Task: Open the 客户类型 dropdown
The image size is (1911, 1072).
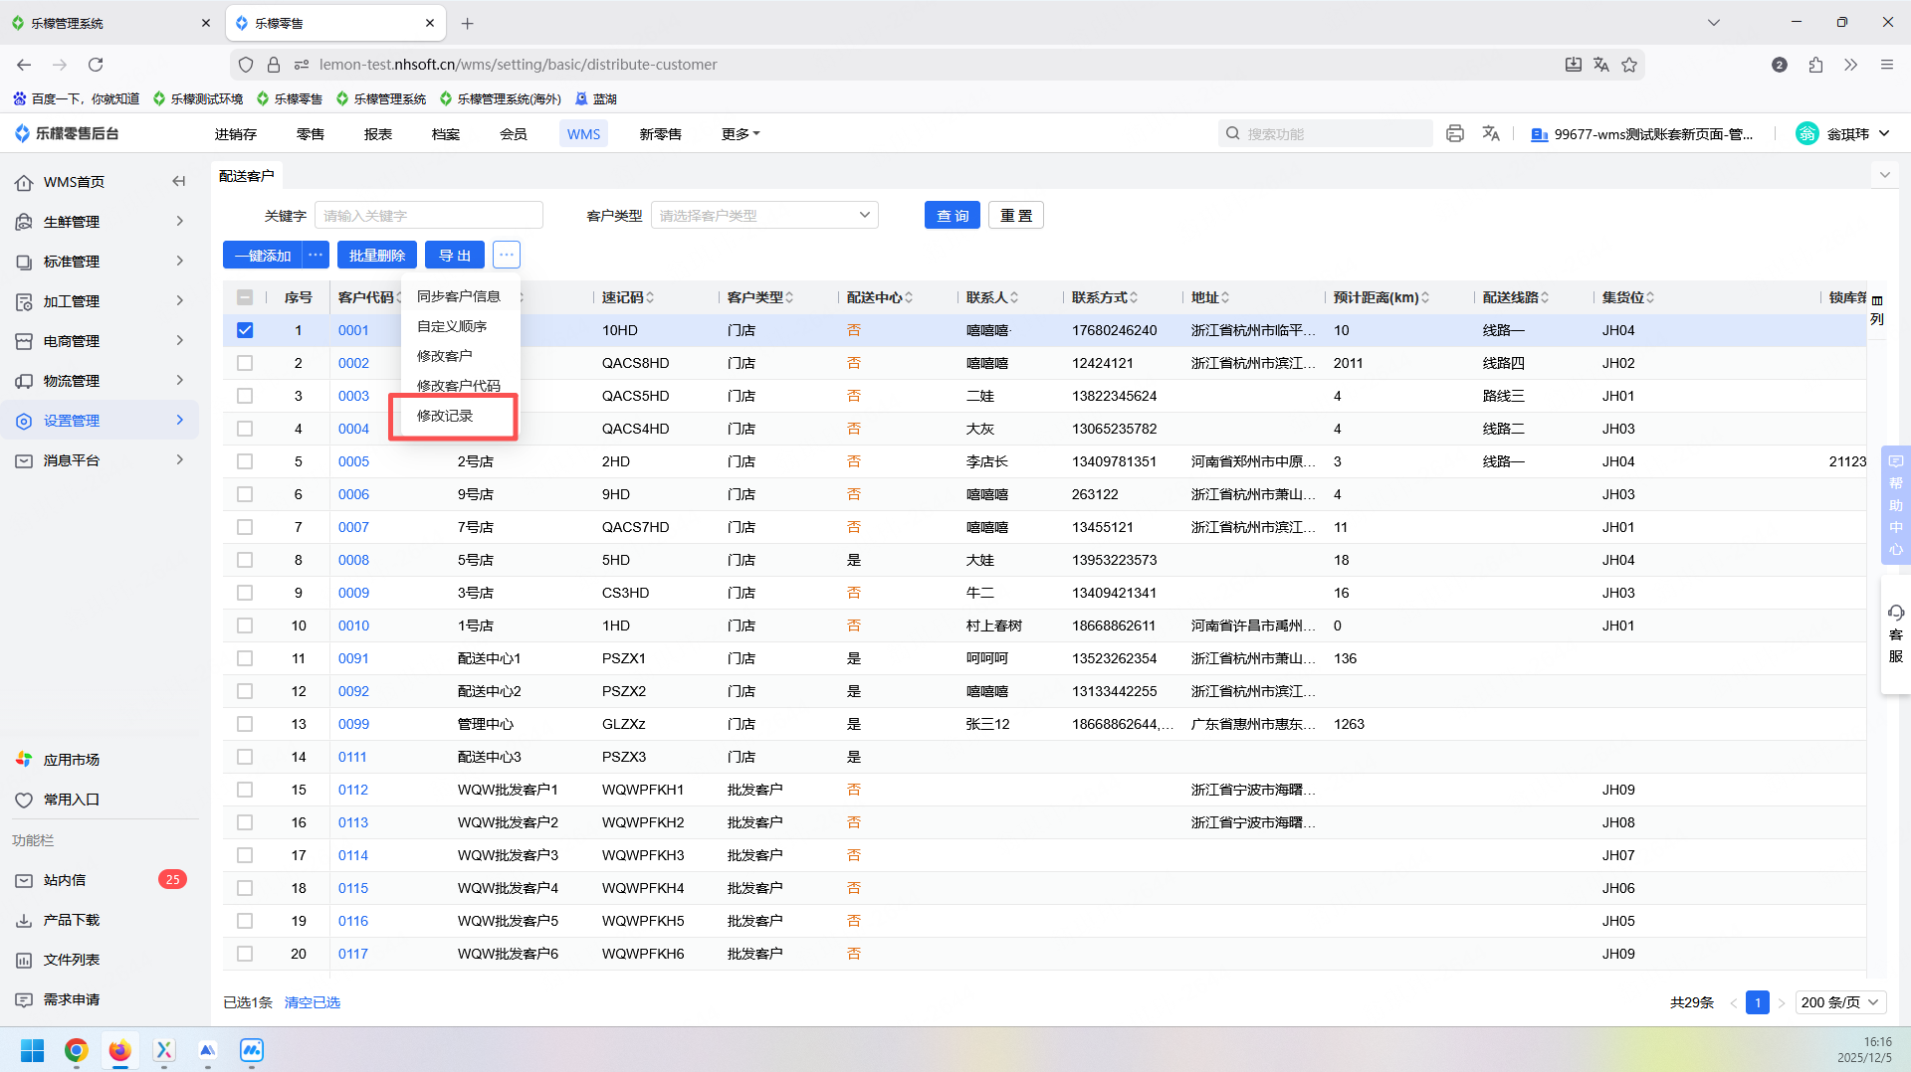Action: [763, 216]
